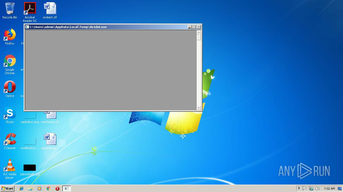Launch the Firefox desktop shortcut
343x192 pixels.
[x=10, y=37]
